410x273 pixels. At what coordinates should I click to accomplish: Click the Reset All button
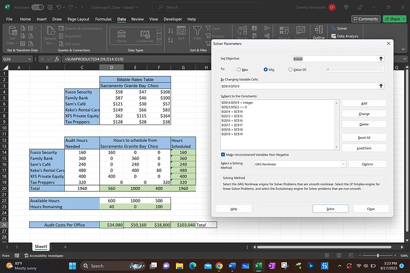(364, 138)
